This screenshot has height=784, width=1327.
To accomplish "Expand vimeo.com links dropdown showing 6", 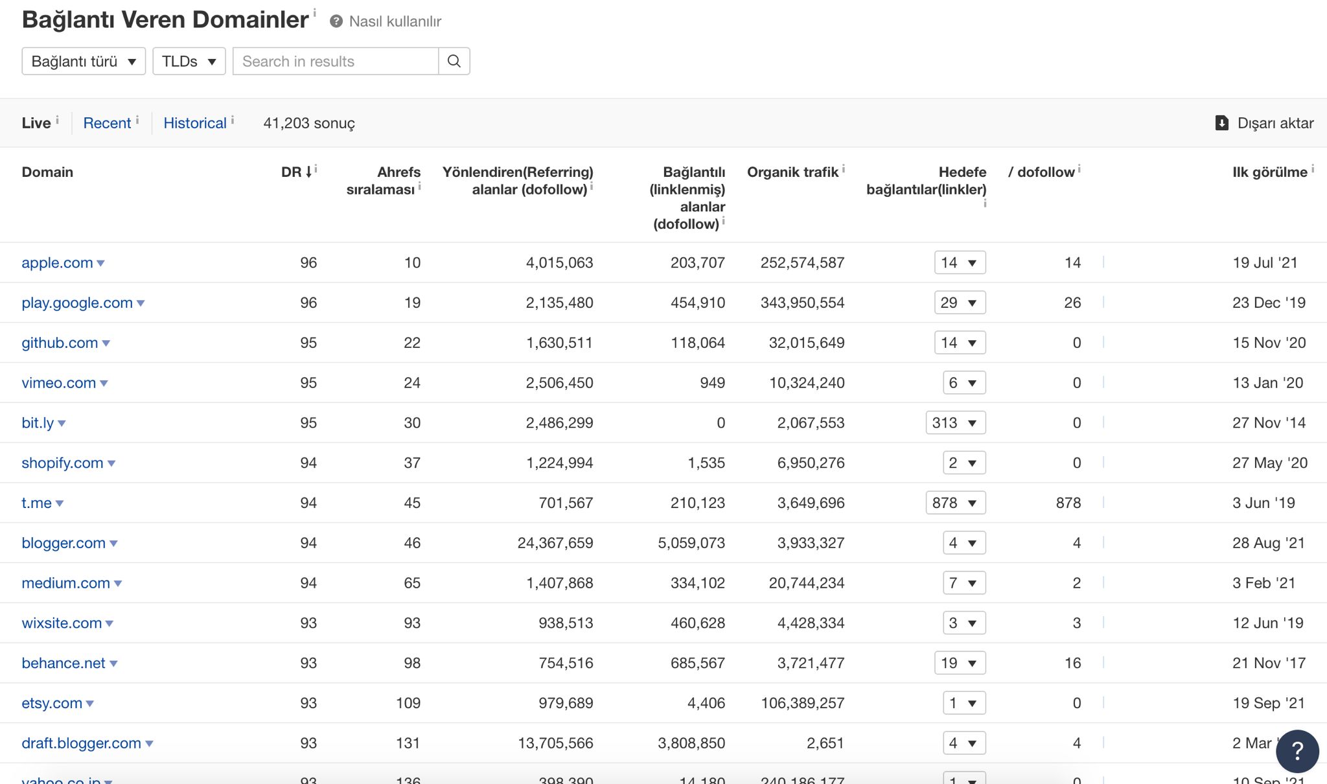I will click(964, 383).
